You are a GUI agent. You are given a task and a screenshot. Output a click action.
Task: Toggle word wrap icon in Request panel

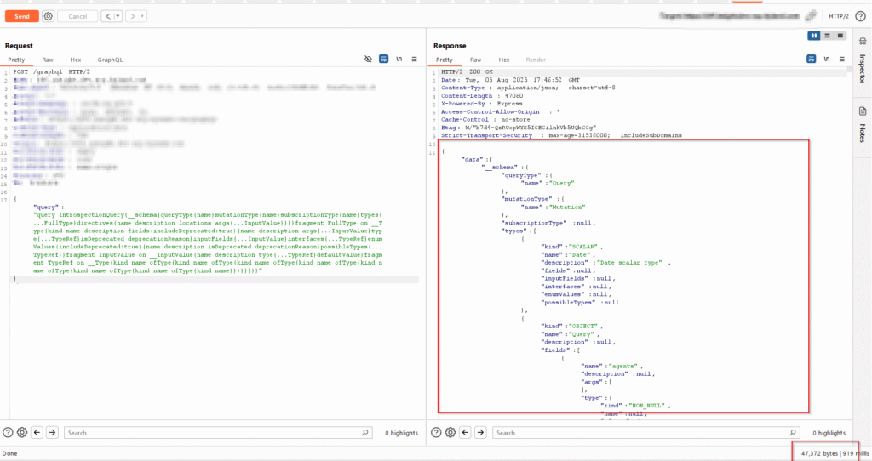(x=384, y=60)
